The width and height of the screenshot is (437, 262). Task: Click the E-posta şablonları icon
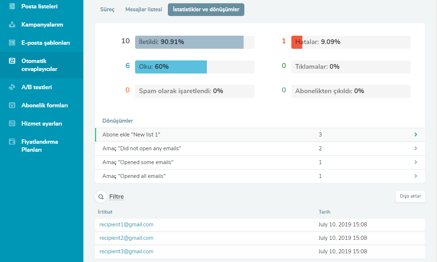(12, 43)
